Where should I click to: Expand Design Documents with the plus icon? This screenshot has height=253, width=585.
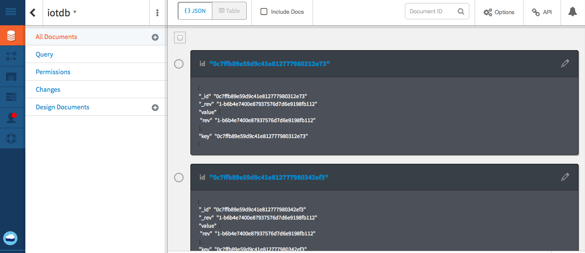coord(155,107)
